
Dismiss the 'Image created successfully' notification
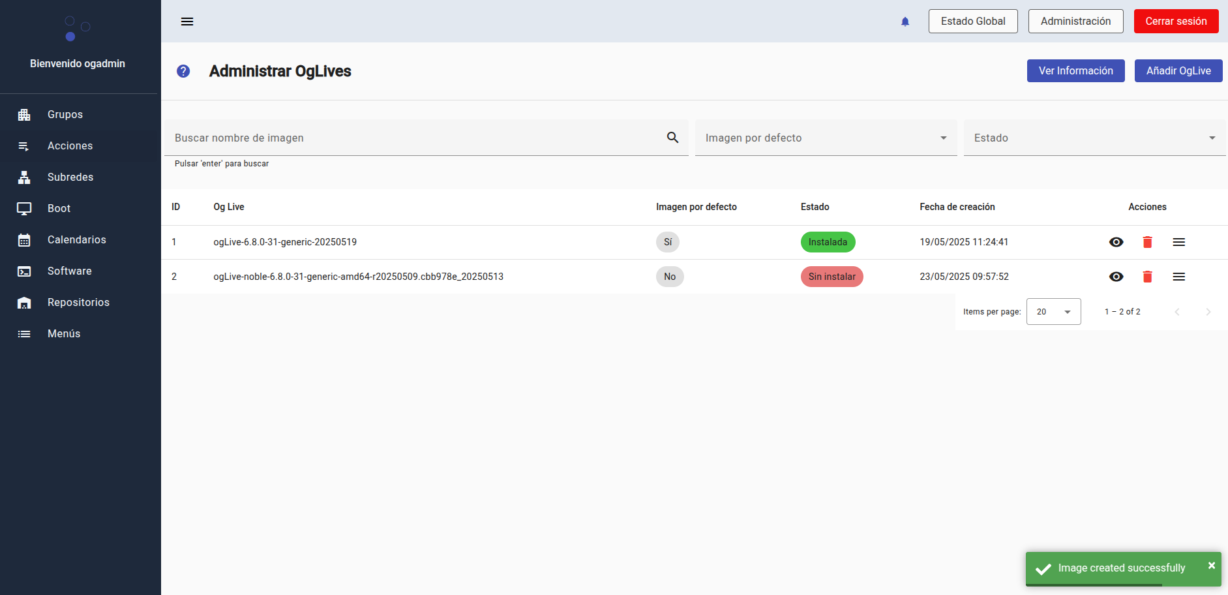tap(1211, 566)
